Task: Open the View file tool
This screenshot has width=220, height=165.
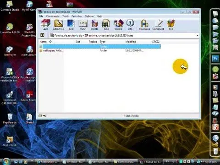Action: pyautogui.click(x=83, y=25)
